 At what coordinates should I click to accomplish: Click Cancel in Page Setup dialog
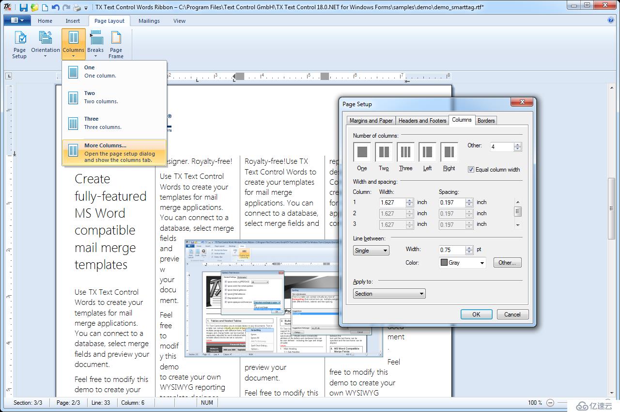[x=512, y=315]
